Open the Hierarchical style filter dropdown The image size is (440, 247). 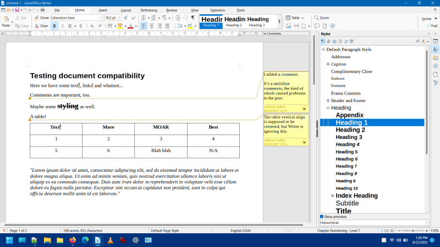point(374,222)
